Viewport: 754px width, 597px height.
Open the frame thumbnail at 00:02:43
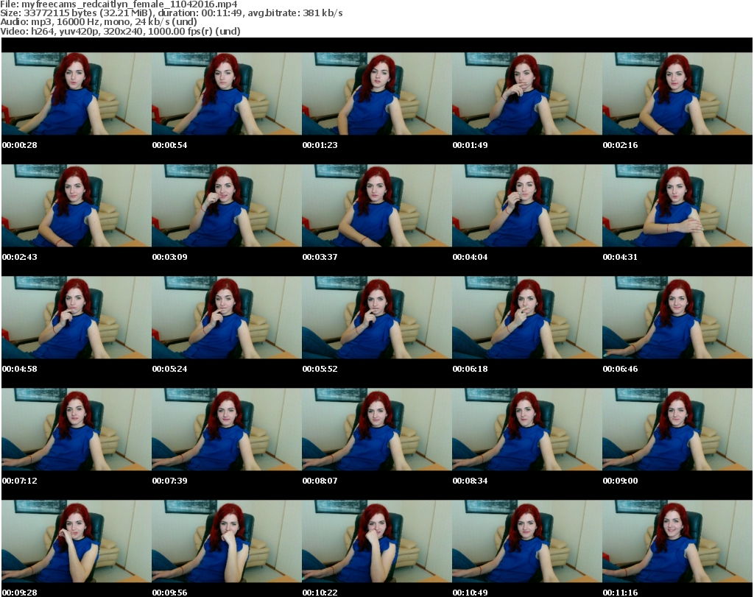coord(77,205)
